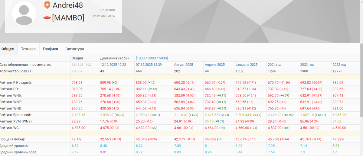Open the 2023 год column link
363x156 pixels.
pyautogui.click(x=307, y=65)
